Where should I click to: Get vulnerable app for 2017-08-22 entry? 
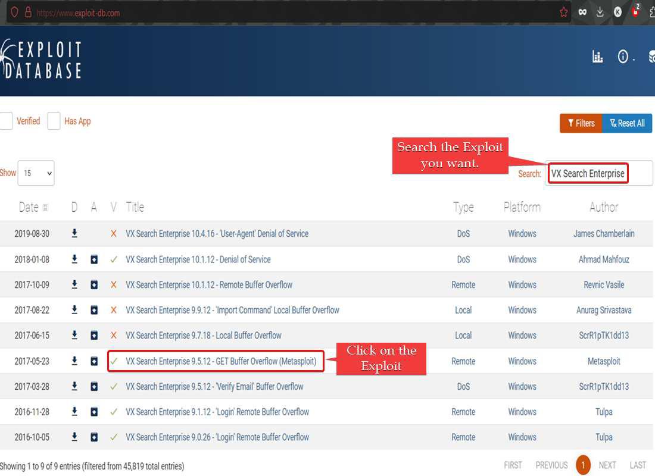tap(95, 310)
